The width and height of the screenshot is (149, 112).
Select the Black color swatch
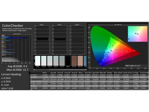[68, 61]
